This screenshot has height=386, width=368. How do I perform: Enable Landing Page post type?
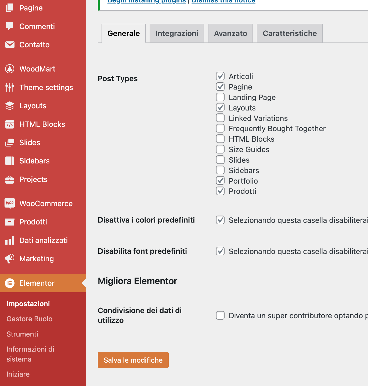pyautogui.click(x=220, y=97)
